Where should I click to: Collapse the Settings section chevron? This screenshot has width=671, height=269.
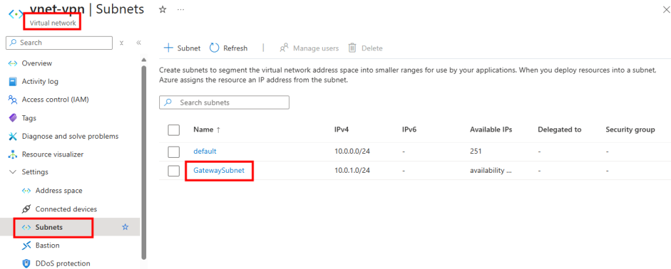point(12,172)
